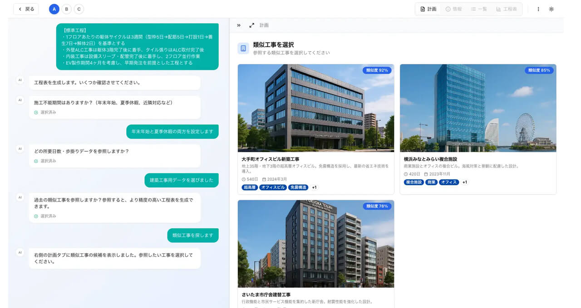
Task: Collapse the 計画 panel with the chevrons
Action: pyautogui.click(x=239, y=25)
